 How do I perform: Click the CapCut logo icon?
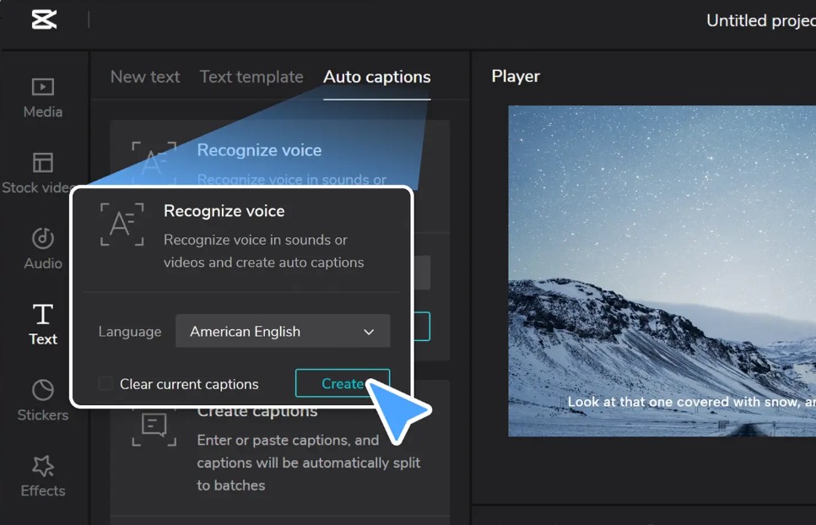click(x=44, y=20)
